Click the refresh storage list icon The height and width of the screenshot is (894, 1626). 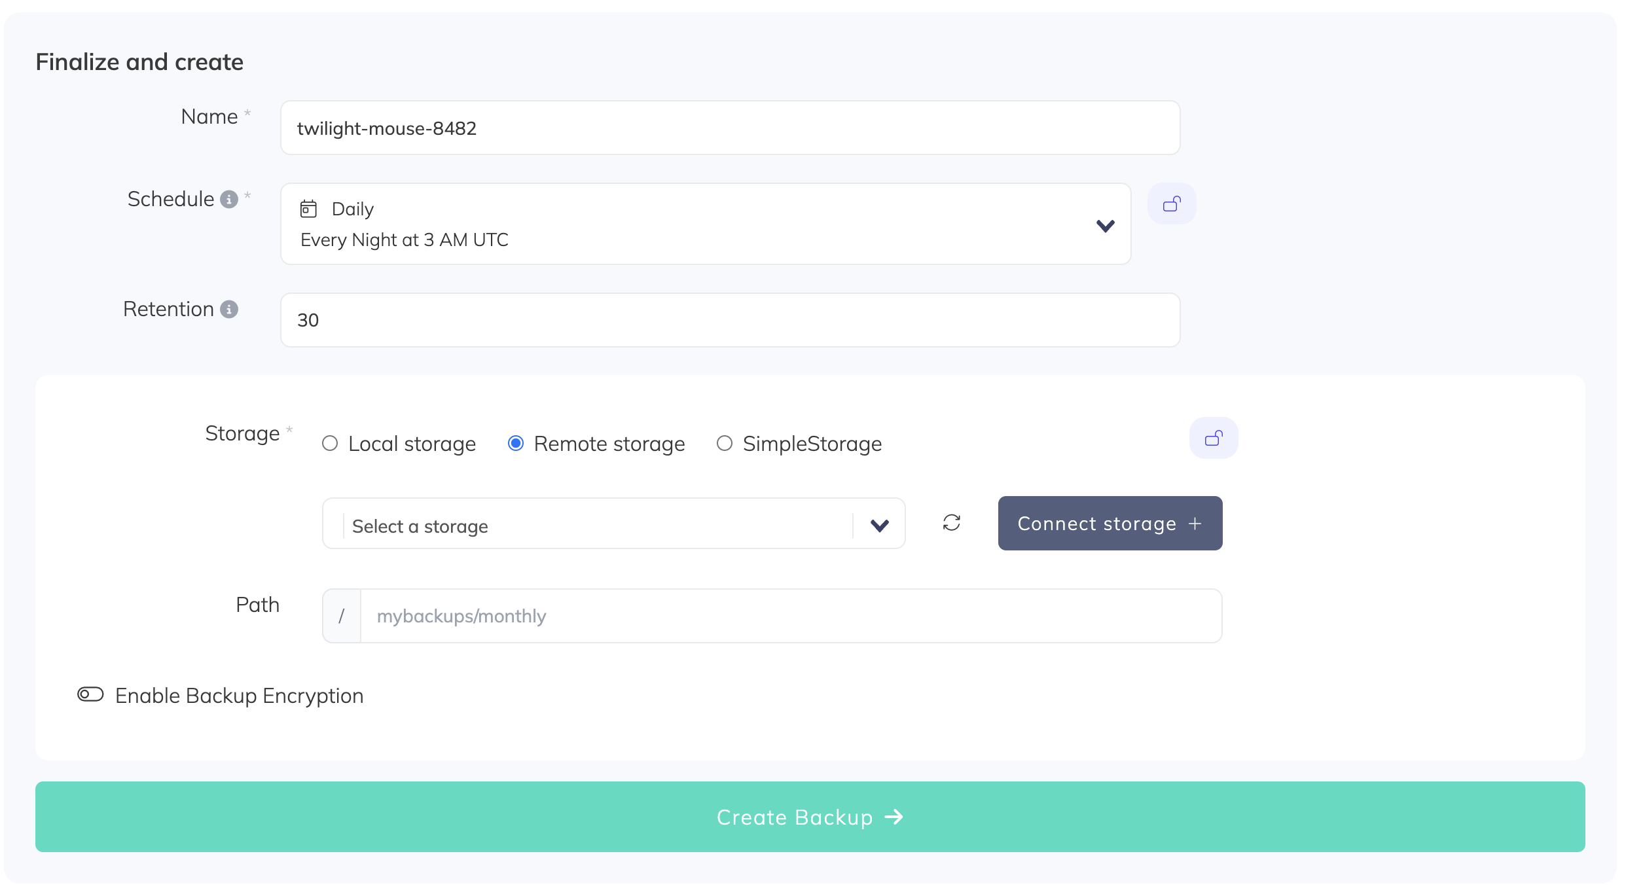(951, 522)
